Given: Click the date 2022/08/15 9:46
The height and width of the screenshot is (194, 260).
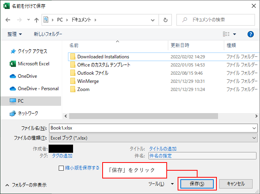Looking at the screenshot, I should pos(187,73).
